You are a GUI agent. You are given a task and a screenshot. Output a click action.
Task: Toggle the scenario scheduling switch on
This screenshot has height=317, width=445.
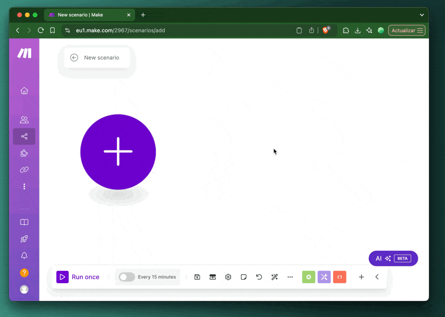click(127, 277)
